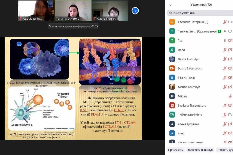Click Svetlana Starovoitova's SS avatar
The image size is (233, 155).
[172, 106]
